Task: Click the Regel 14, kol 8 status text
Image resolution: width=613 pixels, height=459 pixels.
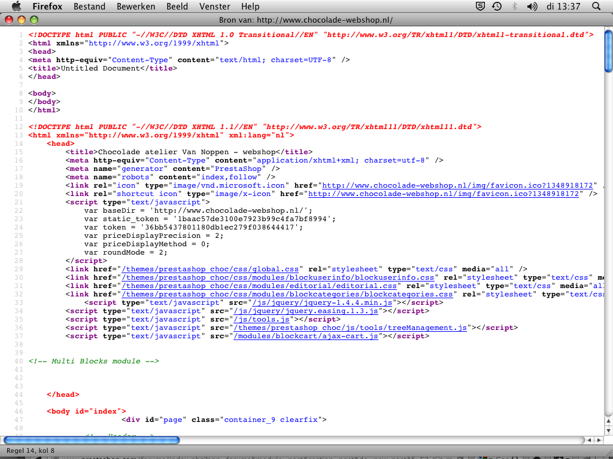Action: [31, 451]
